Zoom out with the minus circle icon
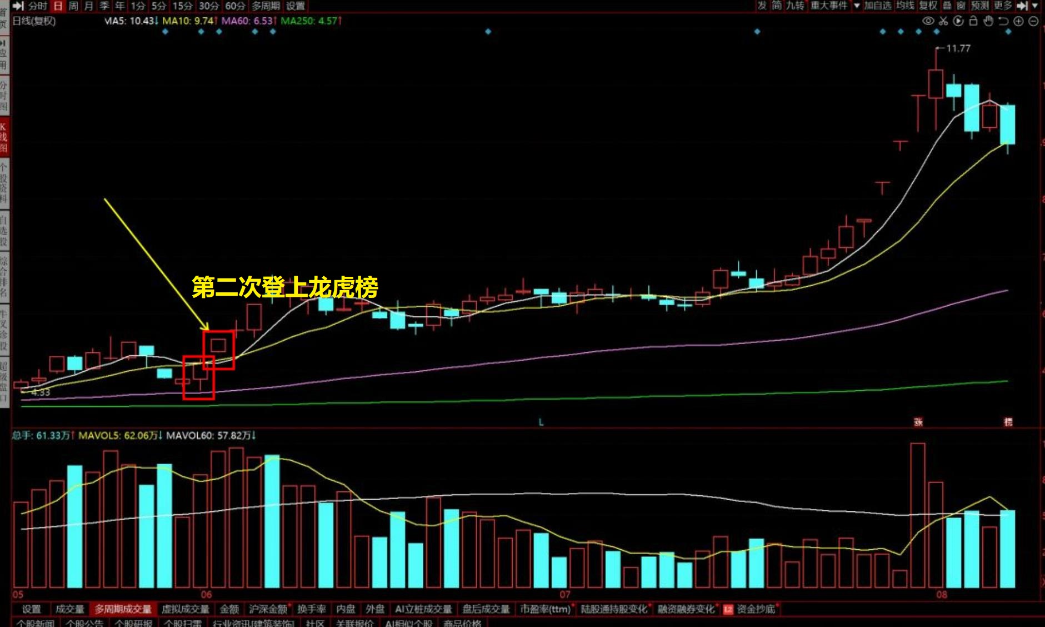The image size is (1045, 627). tap(1033, 21)
